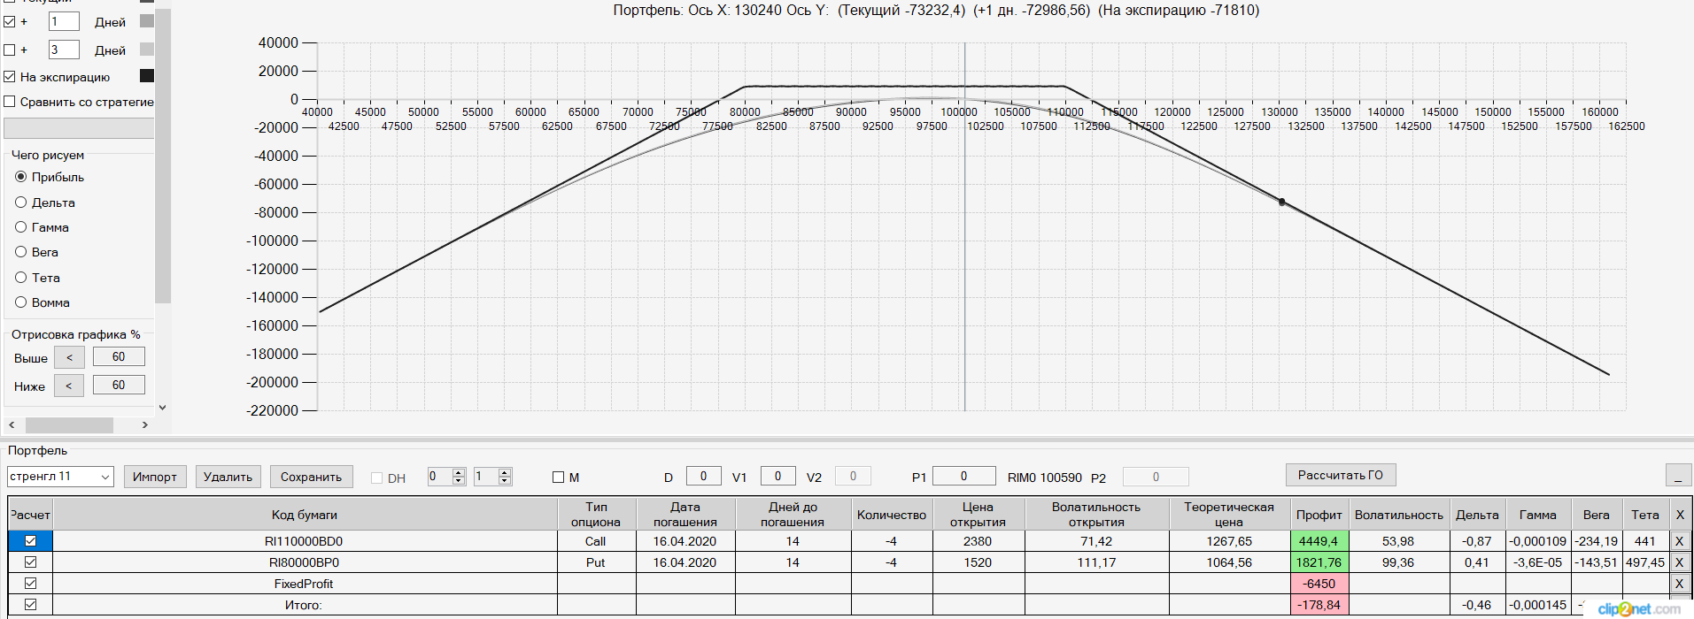Image resolution: width=1694 pixels, height=619 pixels.
Task: Select the Дельта radio button
Action: [21, 203]
